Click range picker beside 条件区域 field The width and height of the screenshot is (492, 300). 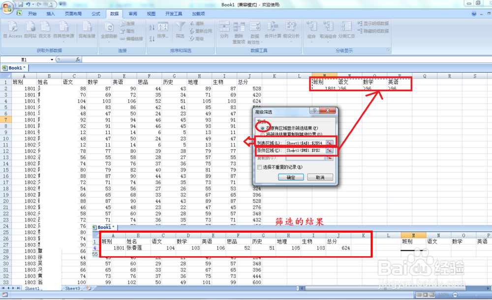tap(329, 150)
